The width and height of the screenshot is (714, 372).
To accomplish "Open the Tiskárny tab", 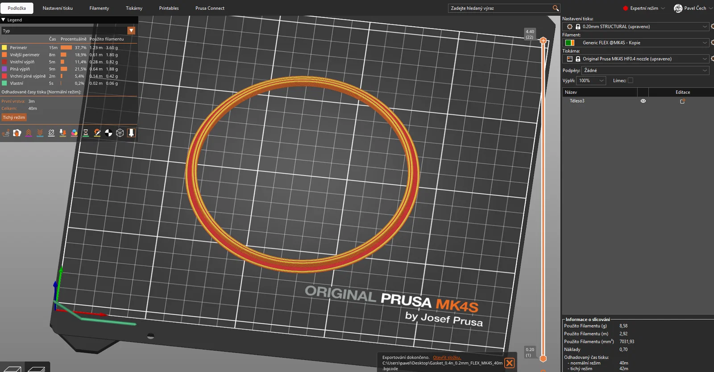I will (x=134, y=8).
